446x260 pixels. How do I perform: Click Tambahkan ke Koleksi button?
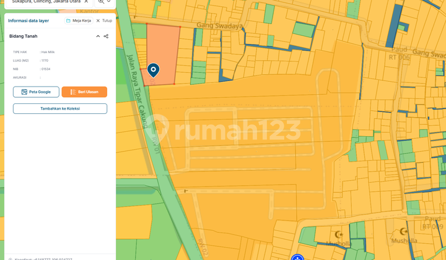(x=60, y=108)
